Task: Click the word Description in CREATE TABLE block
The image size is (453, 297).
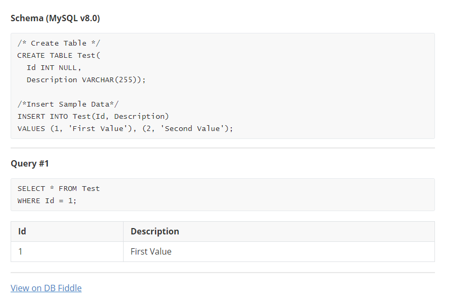Action: 51,80
